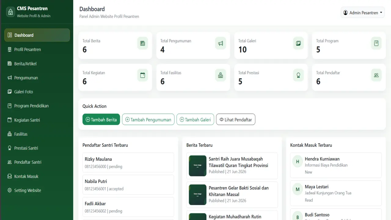Click the Tambah Berita button
The image size is (391, 220).
101,119
